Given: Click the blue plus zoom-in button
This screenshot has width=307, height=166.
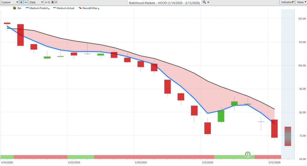Looking at the screenshot, I should (22, 2).
